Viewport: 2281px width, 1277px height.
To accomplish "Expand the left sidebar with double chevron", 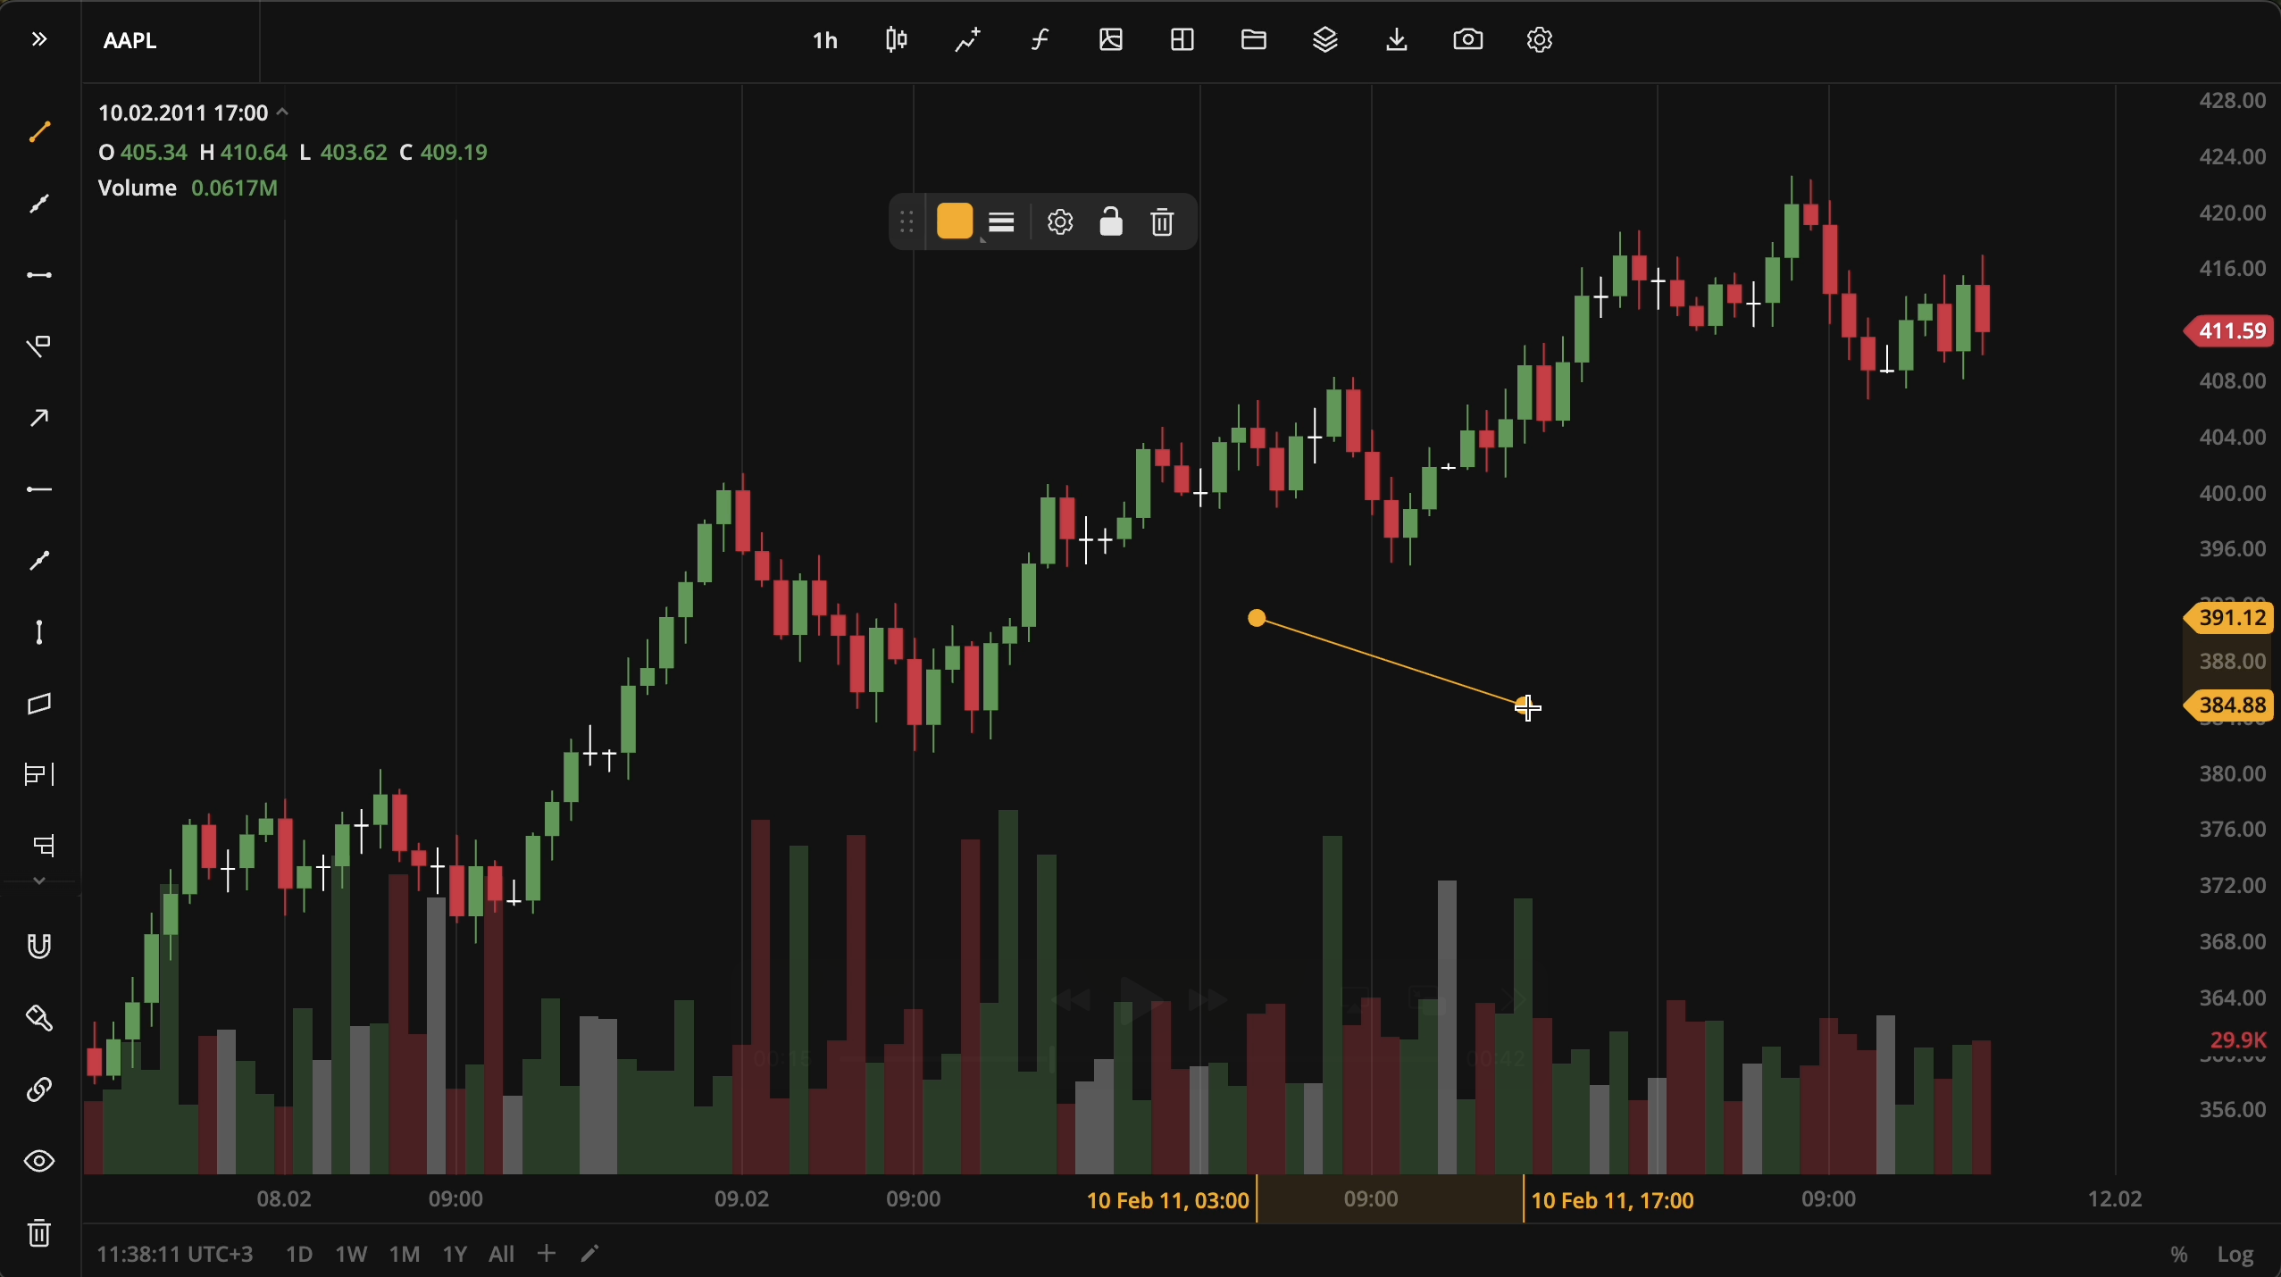I will 38,40.
